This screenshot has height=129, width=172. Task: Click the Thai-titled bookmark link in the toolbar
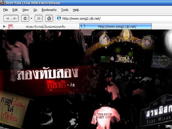pyautogui.click(x=45, y=27)
